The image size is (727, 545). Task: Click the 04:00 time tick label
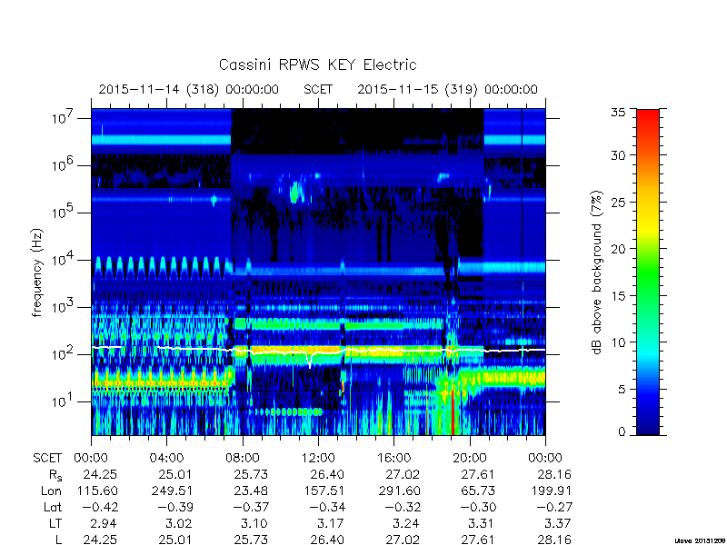point(166,459)
